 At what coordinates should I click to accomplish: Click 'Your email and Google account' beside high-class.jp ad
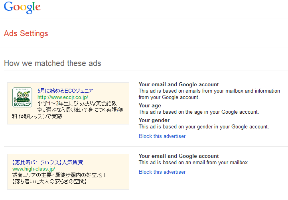[x=179, y=156]
